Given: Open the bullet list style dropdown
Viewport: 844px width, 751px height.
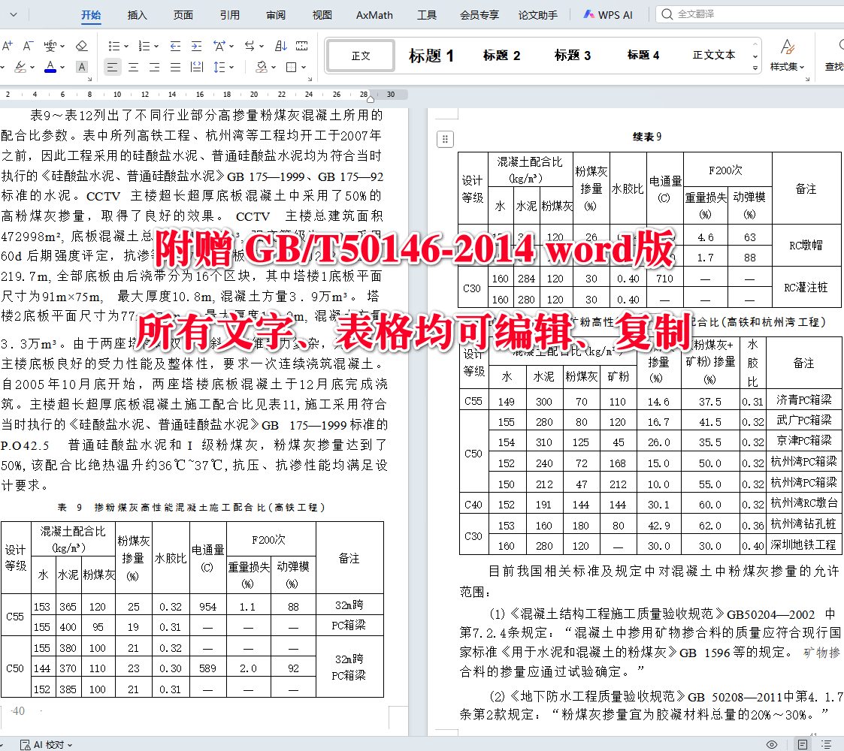Looking at the screenshot, I should [x=126, y=47].
